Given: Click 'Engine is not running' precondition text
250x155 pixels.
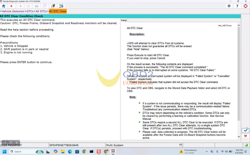Looking at the screenshot, I should tap(18, 52).
